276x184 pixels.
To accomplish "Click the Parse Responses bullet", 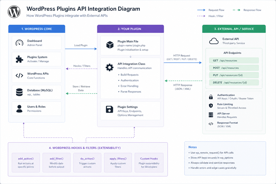I will [x=131, y=92].
